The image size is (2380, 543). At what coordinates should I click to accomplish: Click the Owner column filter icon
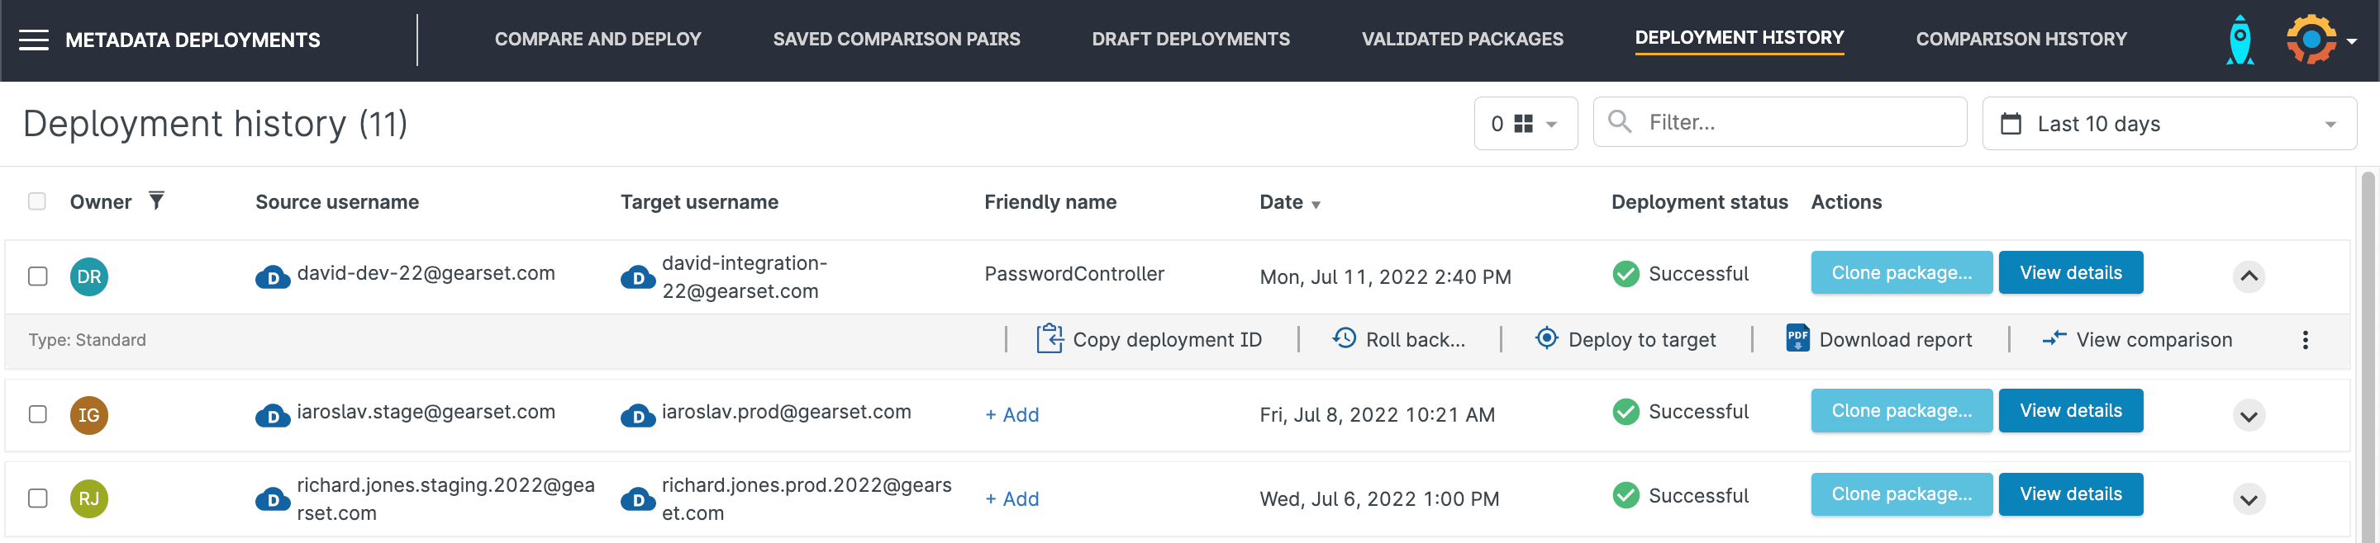pyautogui.click(x=157, y=201)
